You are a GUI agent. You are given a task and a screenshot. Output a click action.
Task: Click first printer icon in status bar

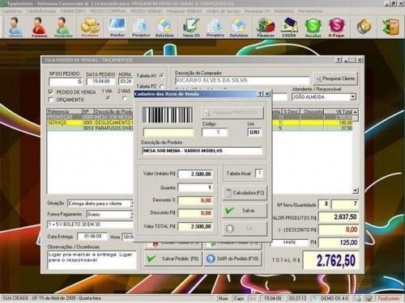(x=358, y=298)
